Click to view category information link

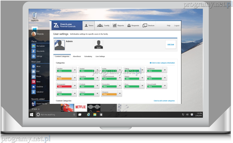click(x=162, y=63)
